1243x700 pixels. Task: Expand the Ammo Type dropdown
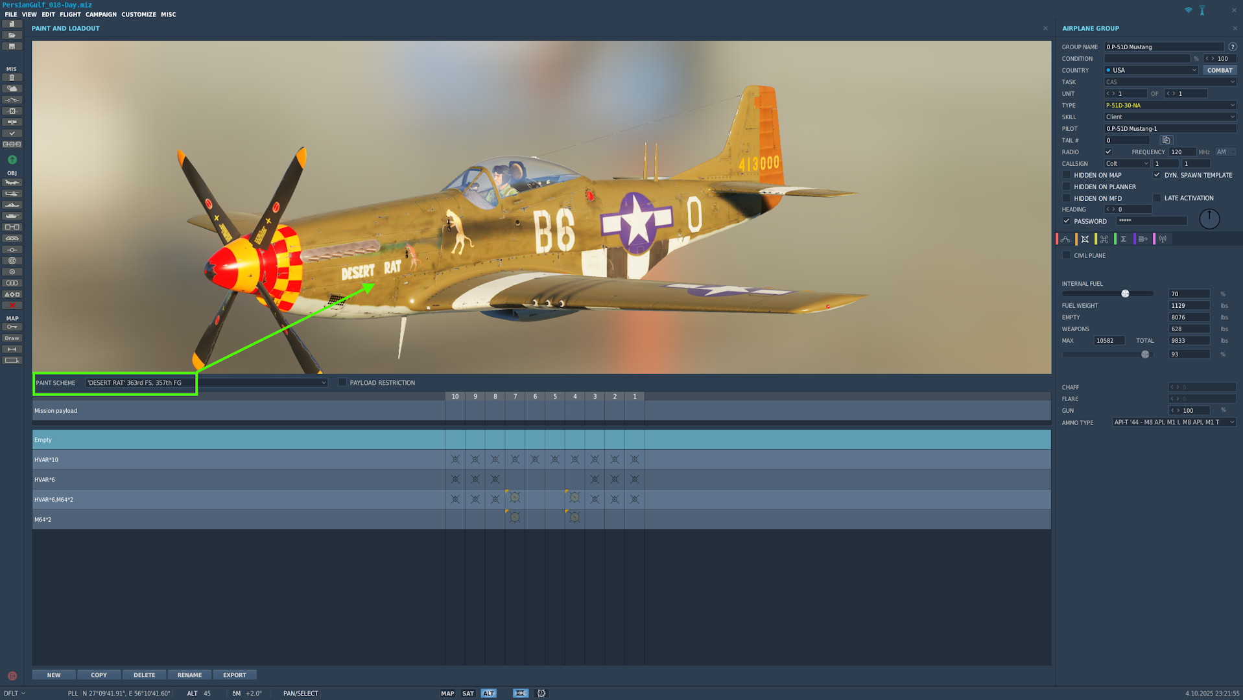pos(1174,422)
